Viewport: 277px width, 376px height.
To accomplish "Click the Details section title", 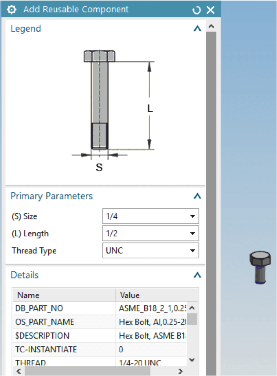I will click(25, 275).
